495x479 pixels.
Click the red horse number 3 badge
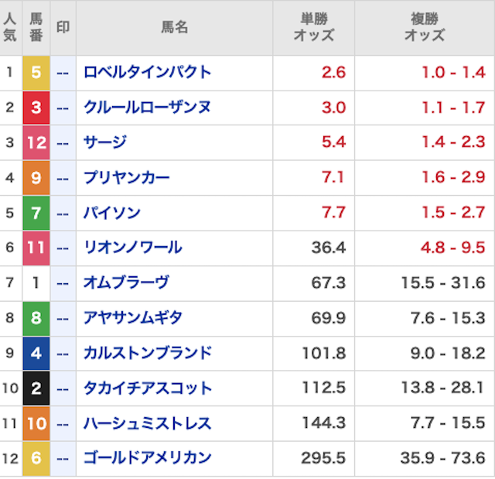[36, 108]
